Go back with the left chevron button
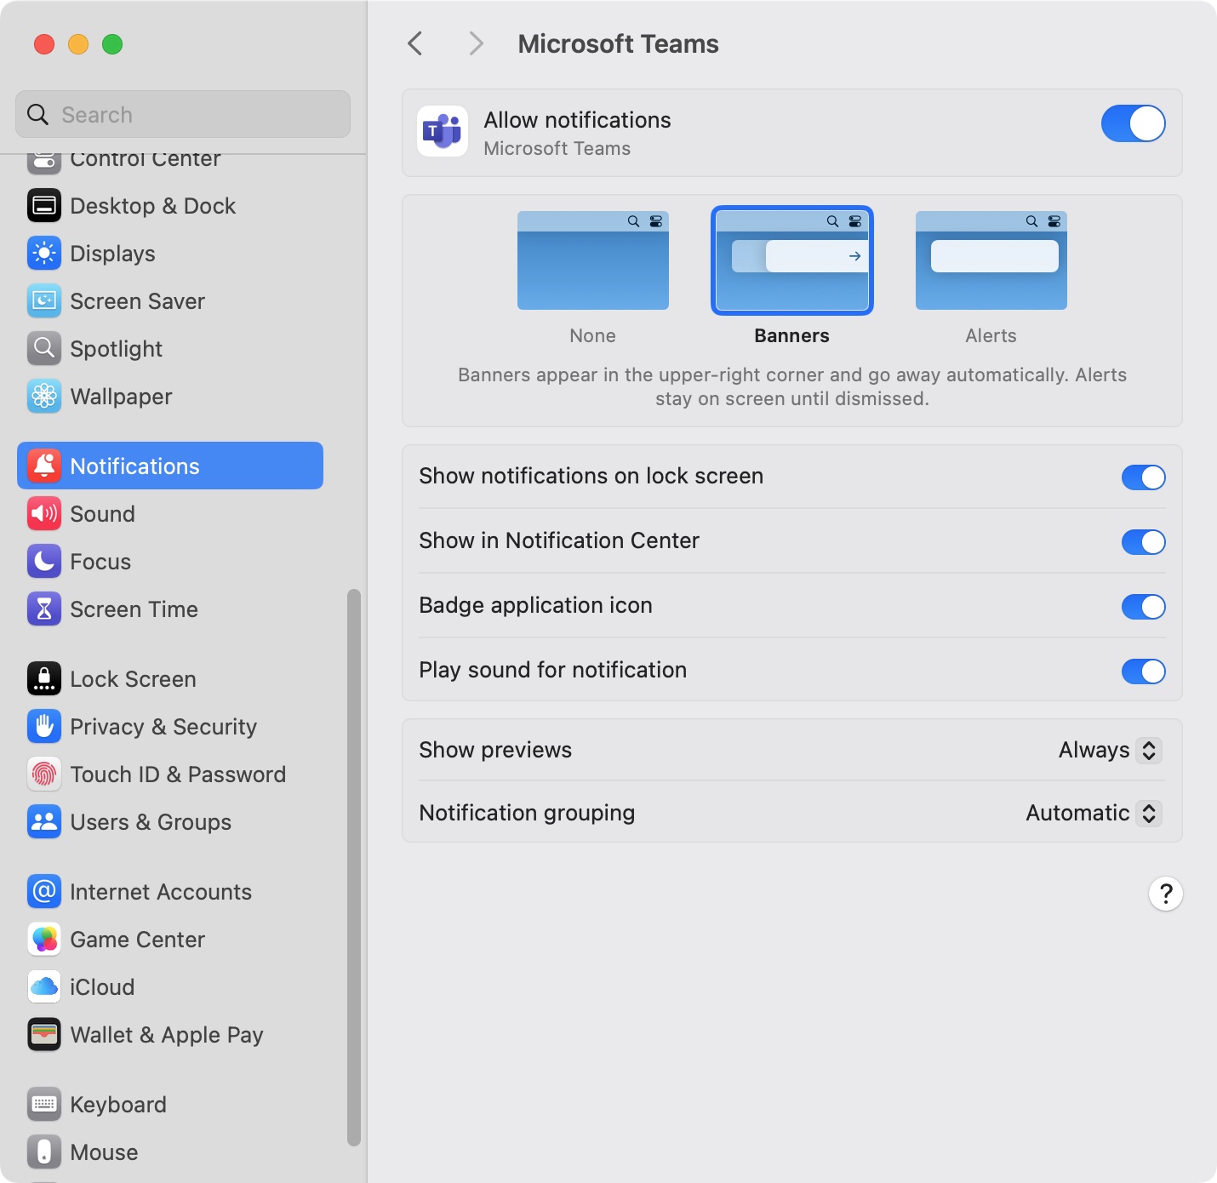 415,43
